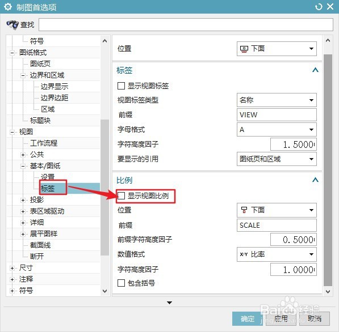Screen dimensions: 339x332
Task: Type in the 查找 search field
Action: (x=186, y=24)
